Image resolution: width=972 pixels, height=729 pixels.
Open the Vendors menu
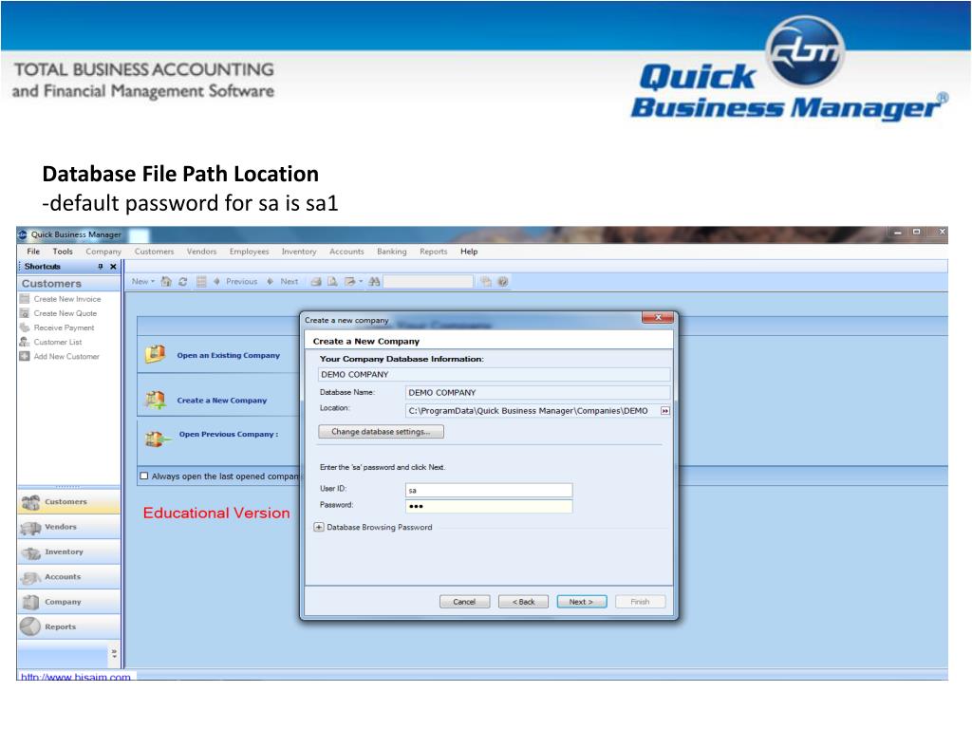(x=201, y=252)
